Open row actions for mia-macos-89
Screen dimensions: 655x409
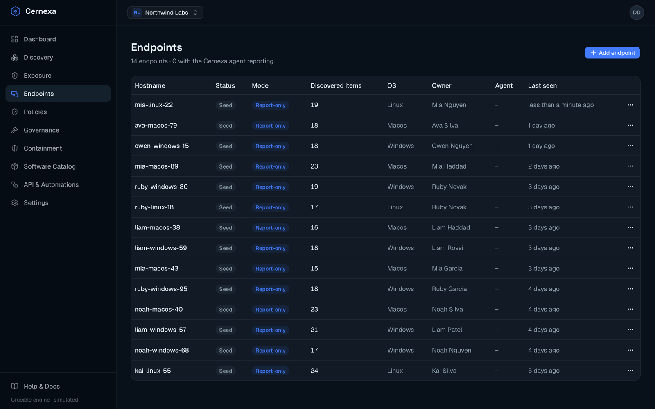pos(630,166)
